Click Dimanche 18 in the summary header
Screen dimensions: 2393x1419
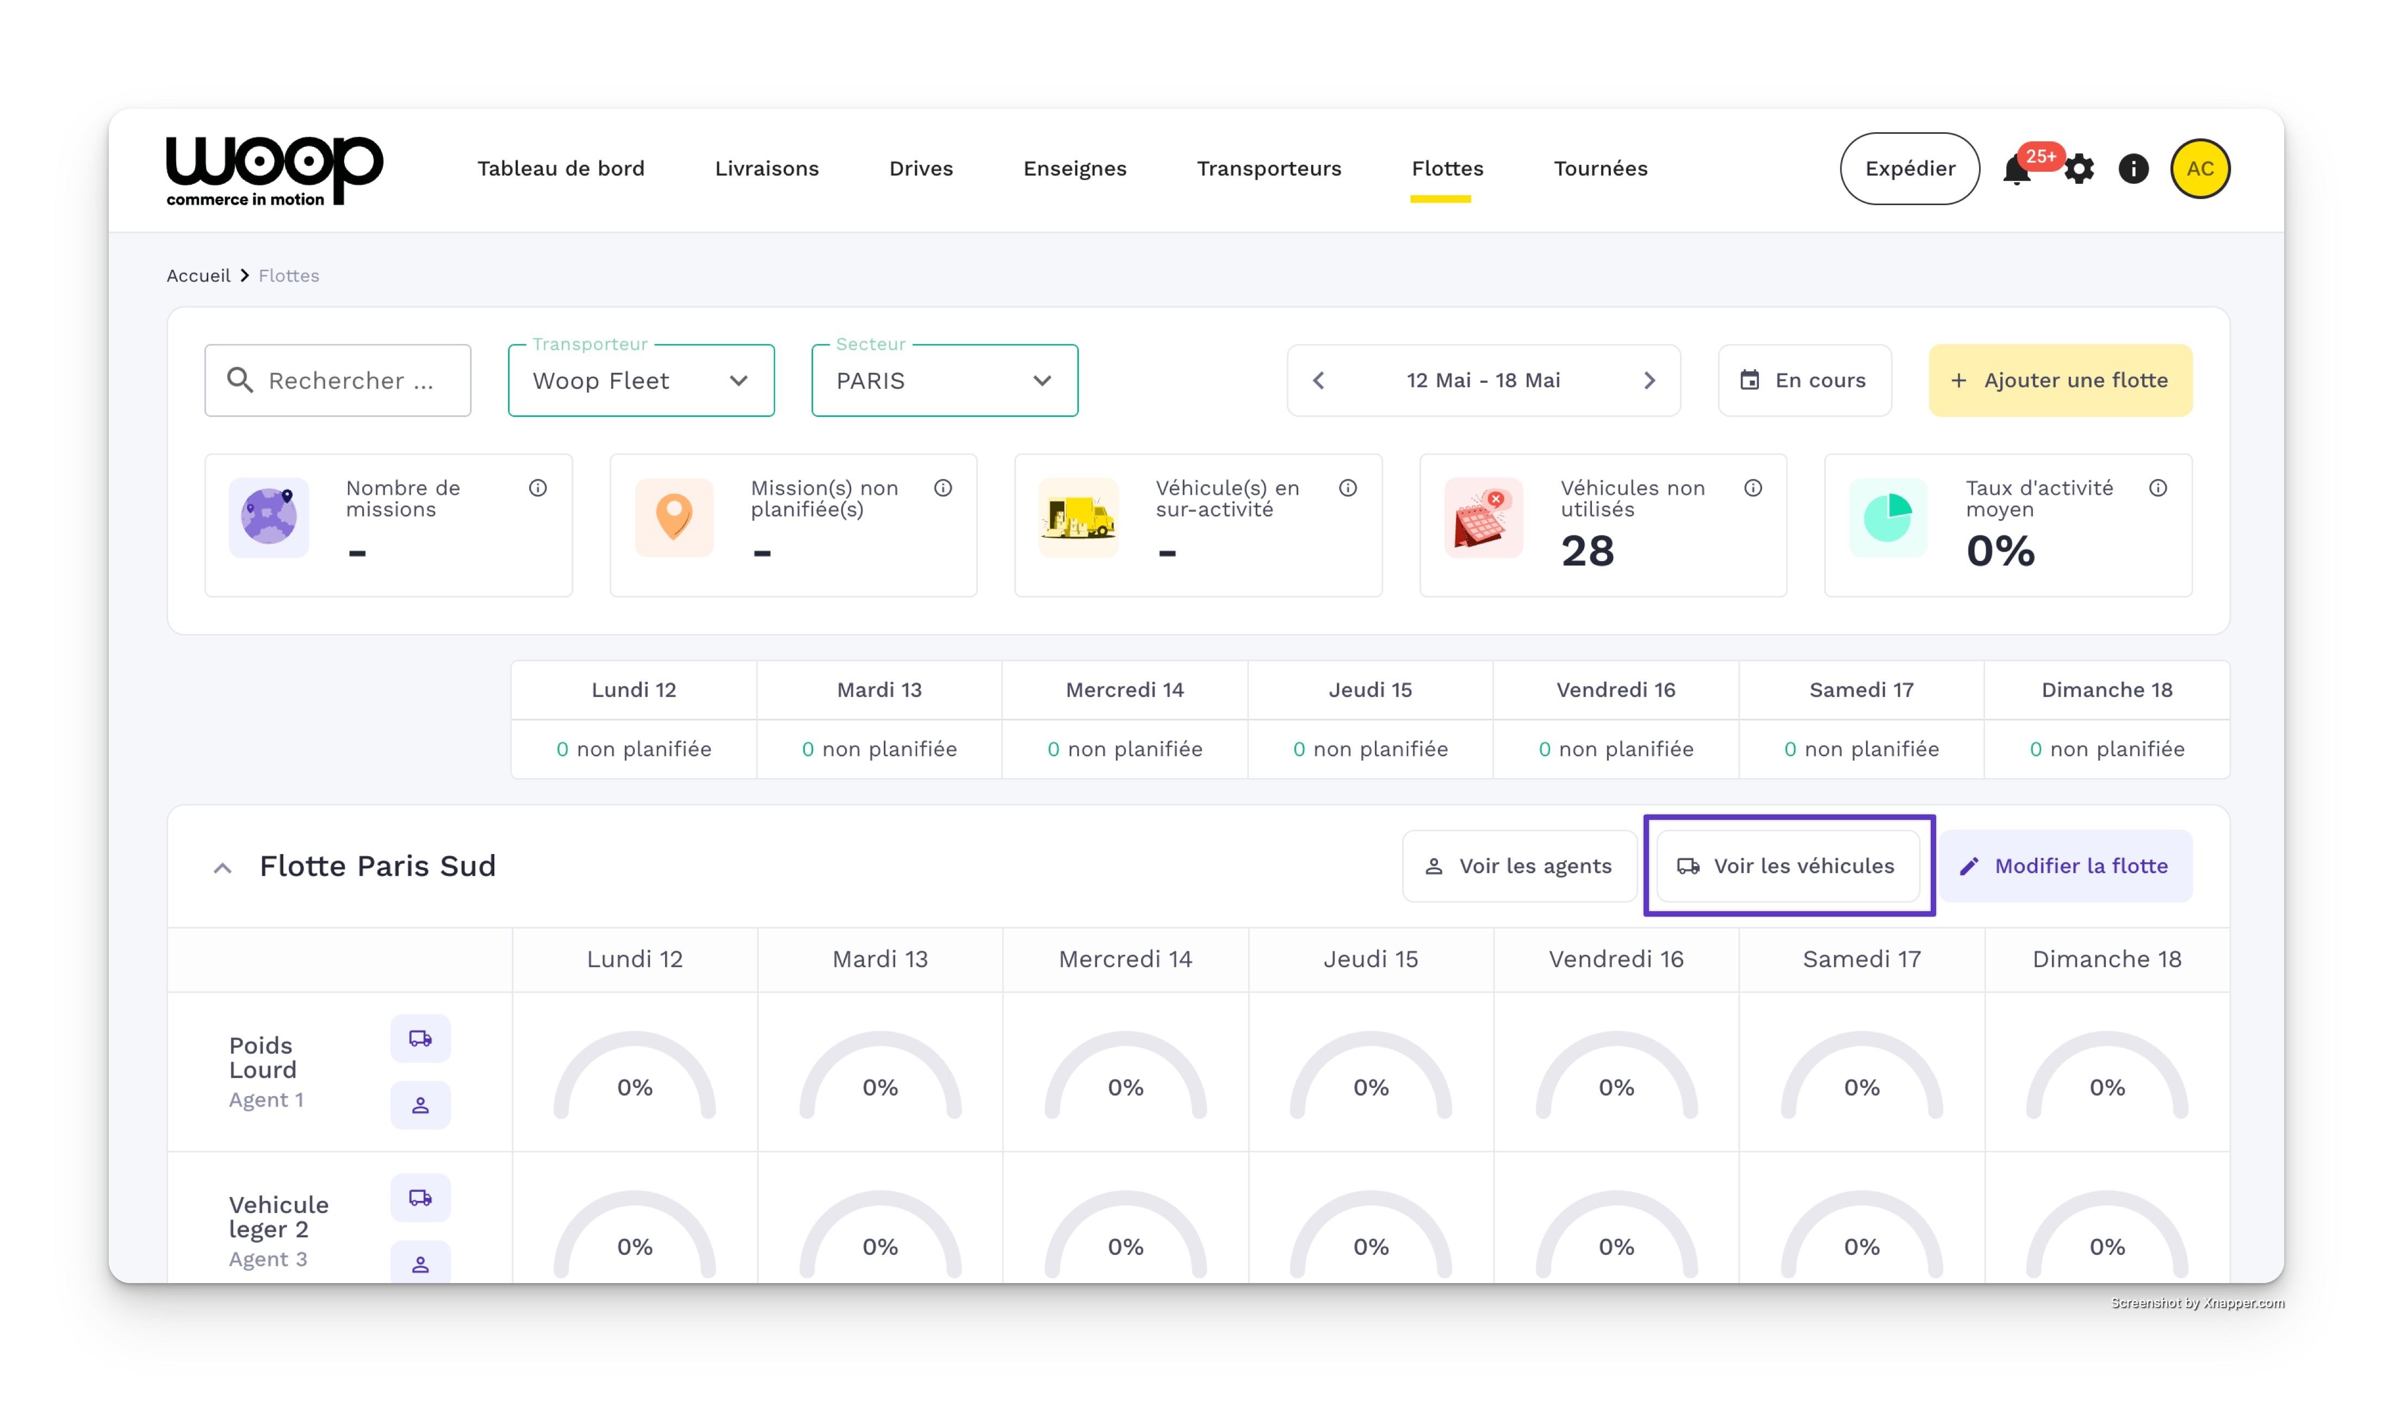2106,690
